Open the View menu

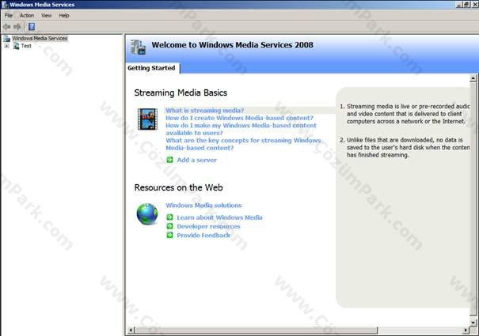47,15
